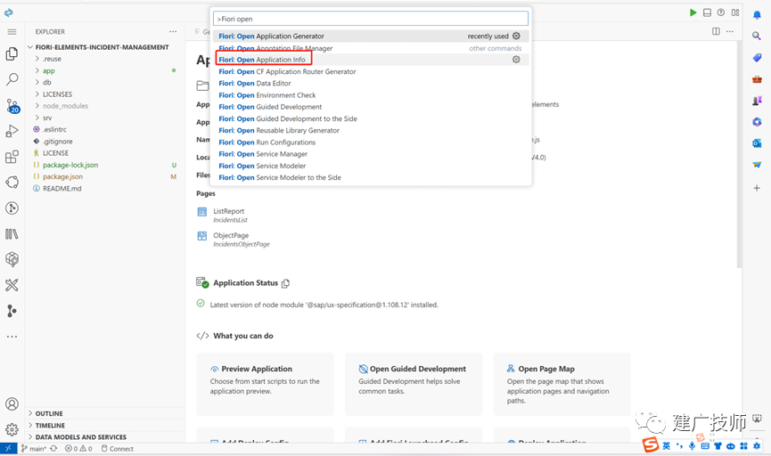
Task: Click the hamburger menu icon
Action: click(x=12, y=32)
